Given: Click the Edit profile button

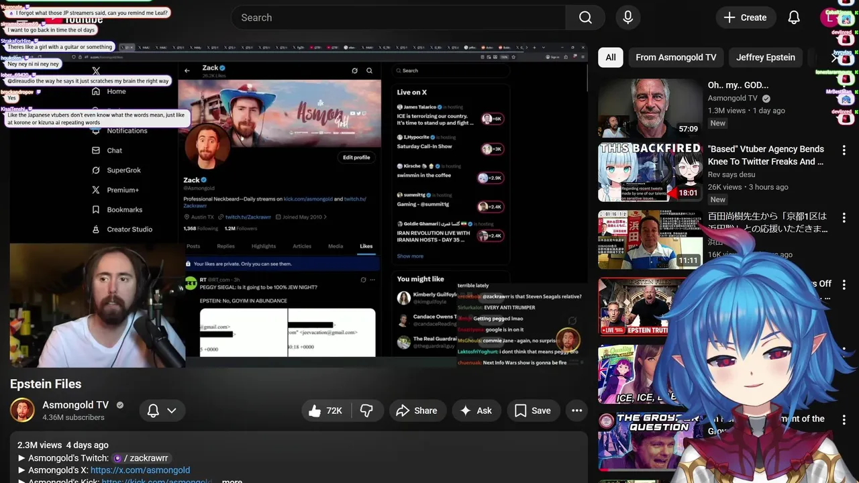Looking at the screenshot, I should [x=356, y=157].
